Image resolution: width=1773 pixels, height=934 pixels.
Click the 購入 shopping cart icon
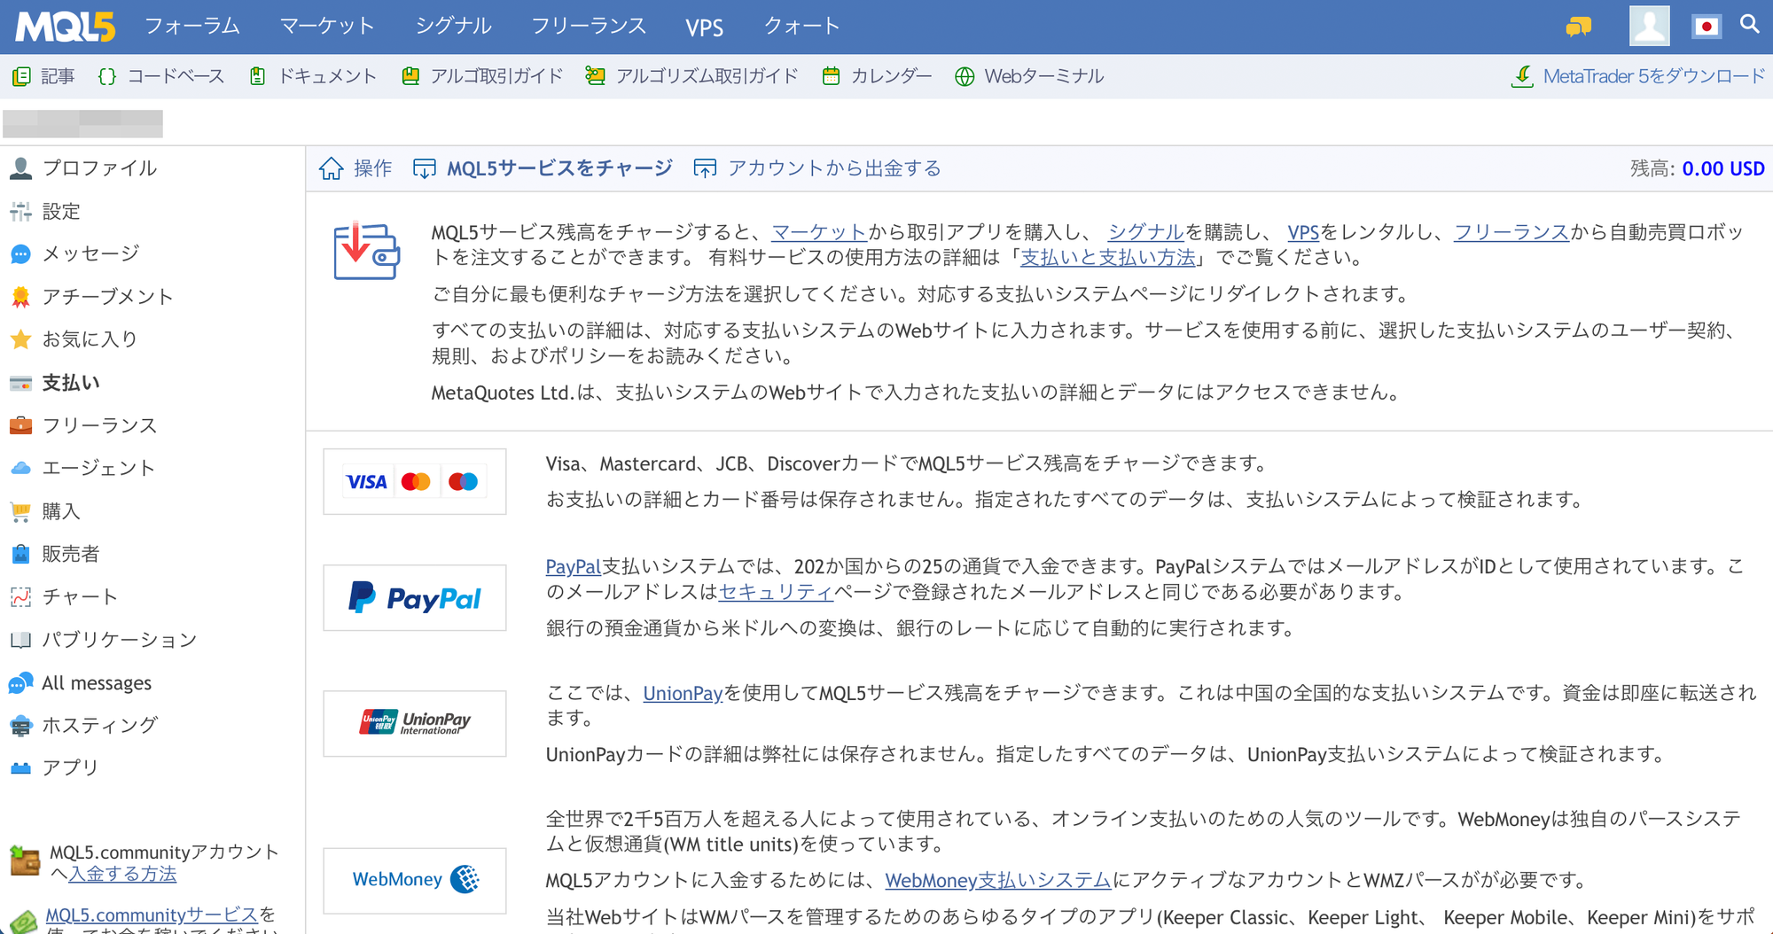click(21, 511)
